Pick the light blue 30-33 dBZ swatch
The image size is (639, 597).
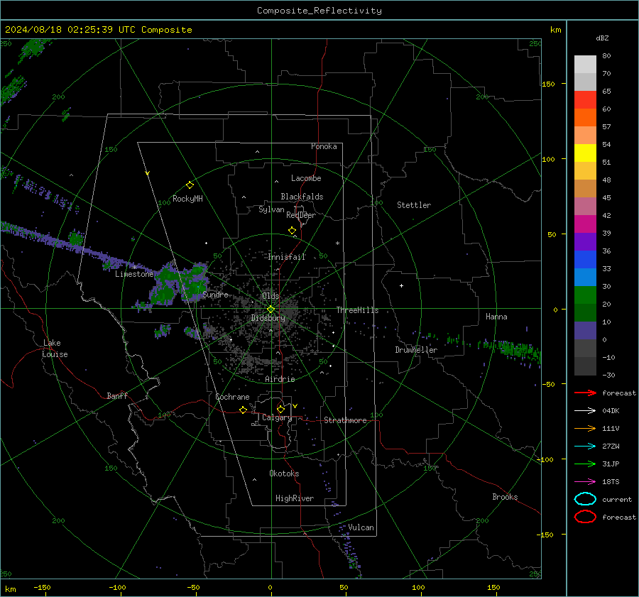coord(585,278)
